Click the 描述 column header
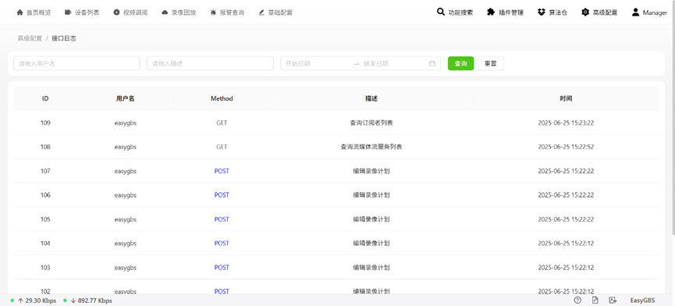The image size is (675, 306). (x=371, y=98)
